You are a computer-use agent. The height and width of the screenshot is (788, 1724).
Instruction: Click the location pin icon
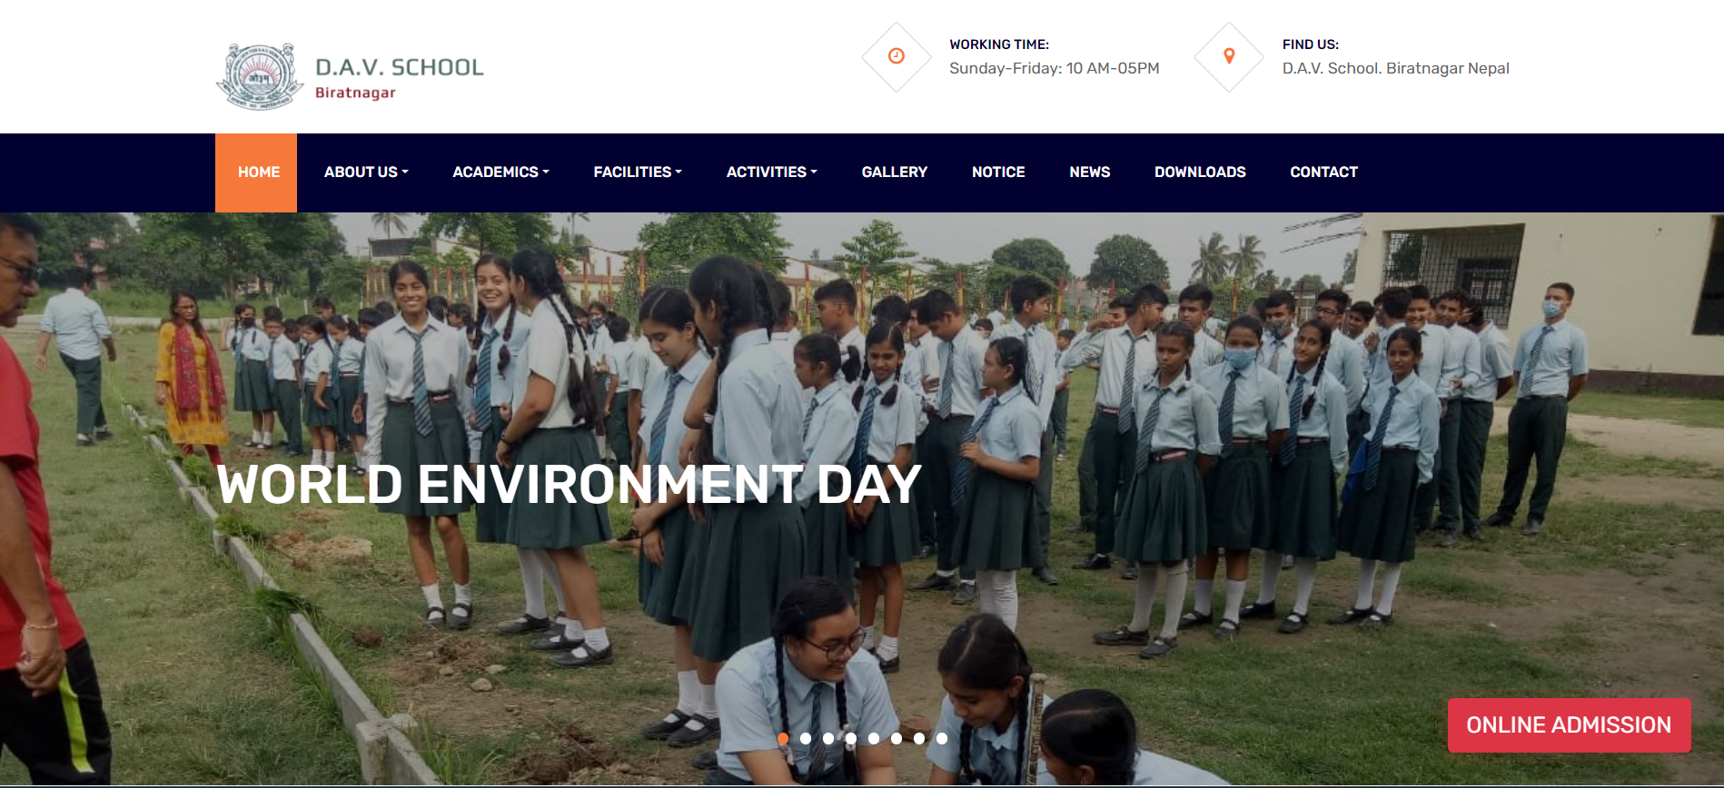(1229, 56)
